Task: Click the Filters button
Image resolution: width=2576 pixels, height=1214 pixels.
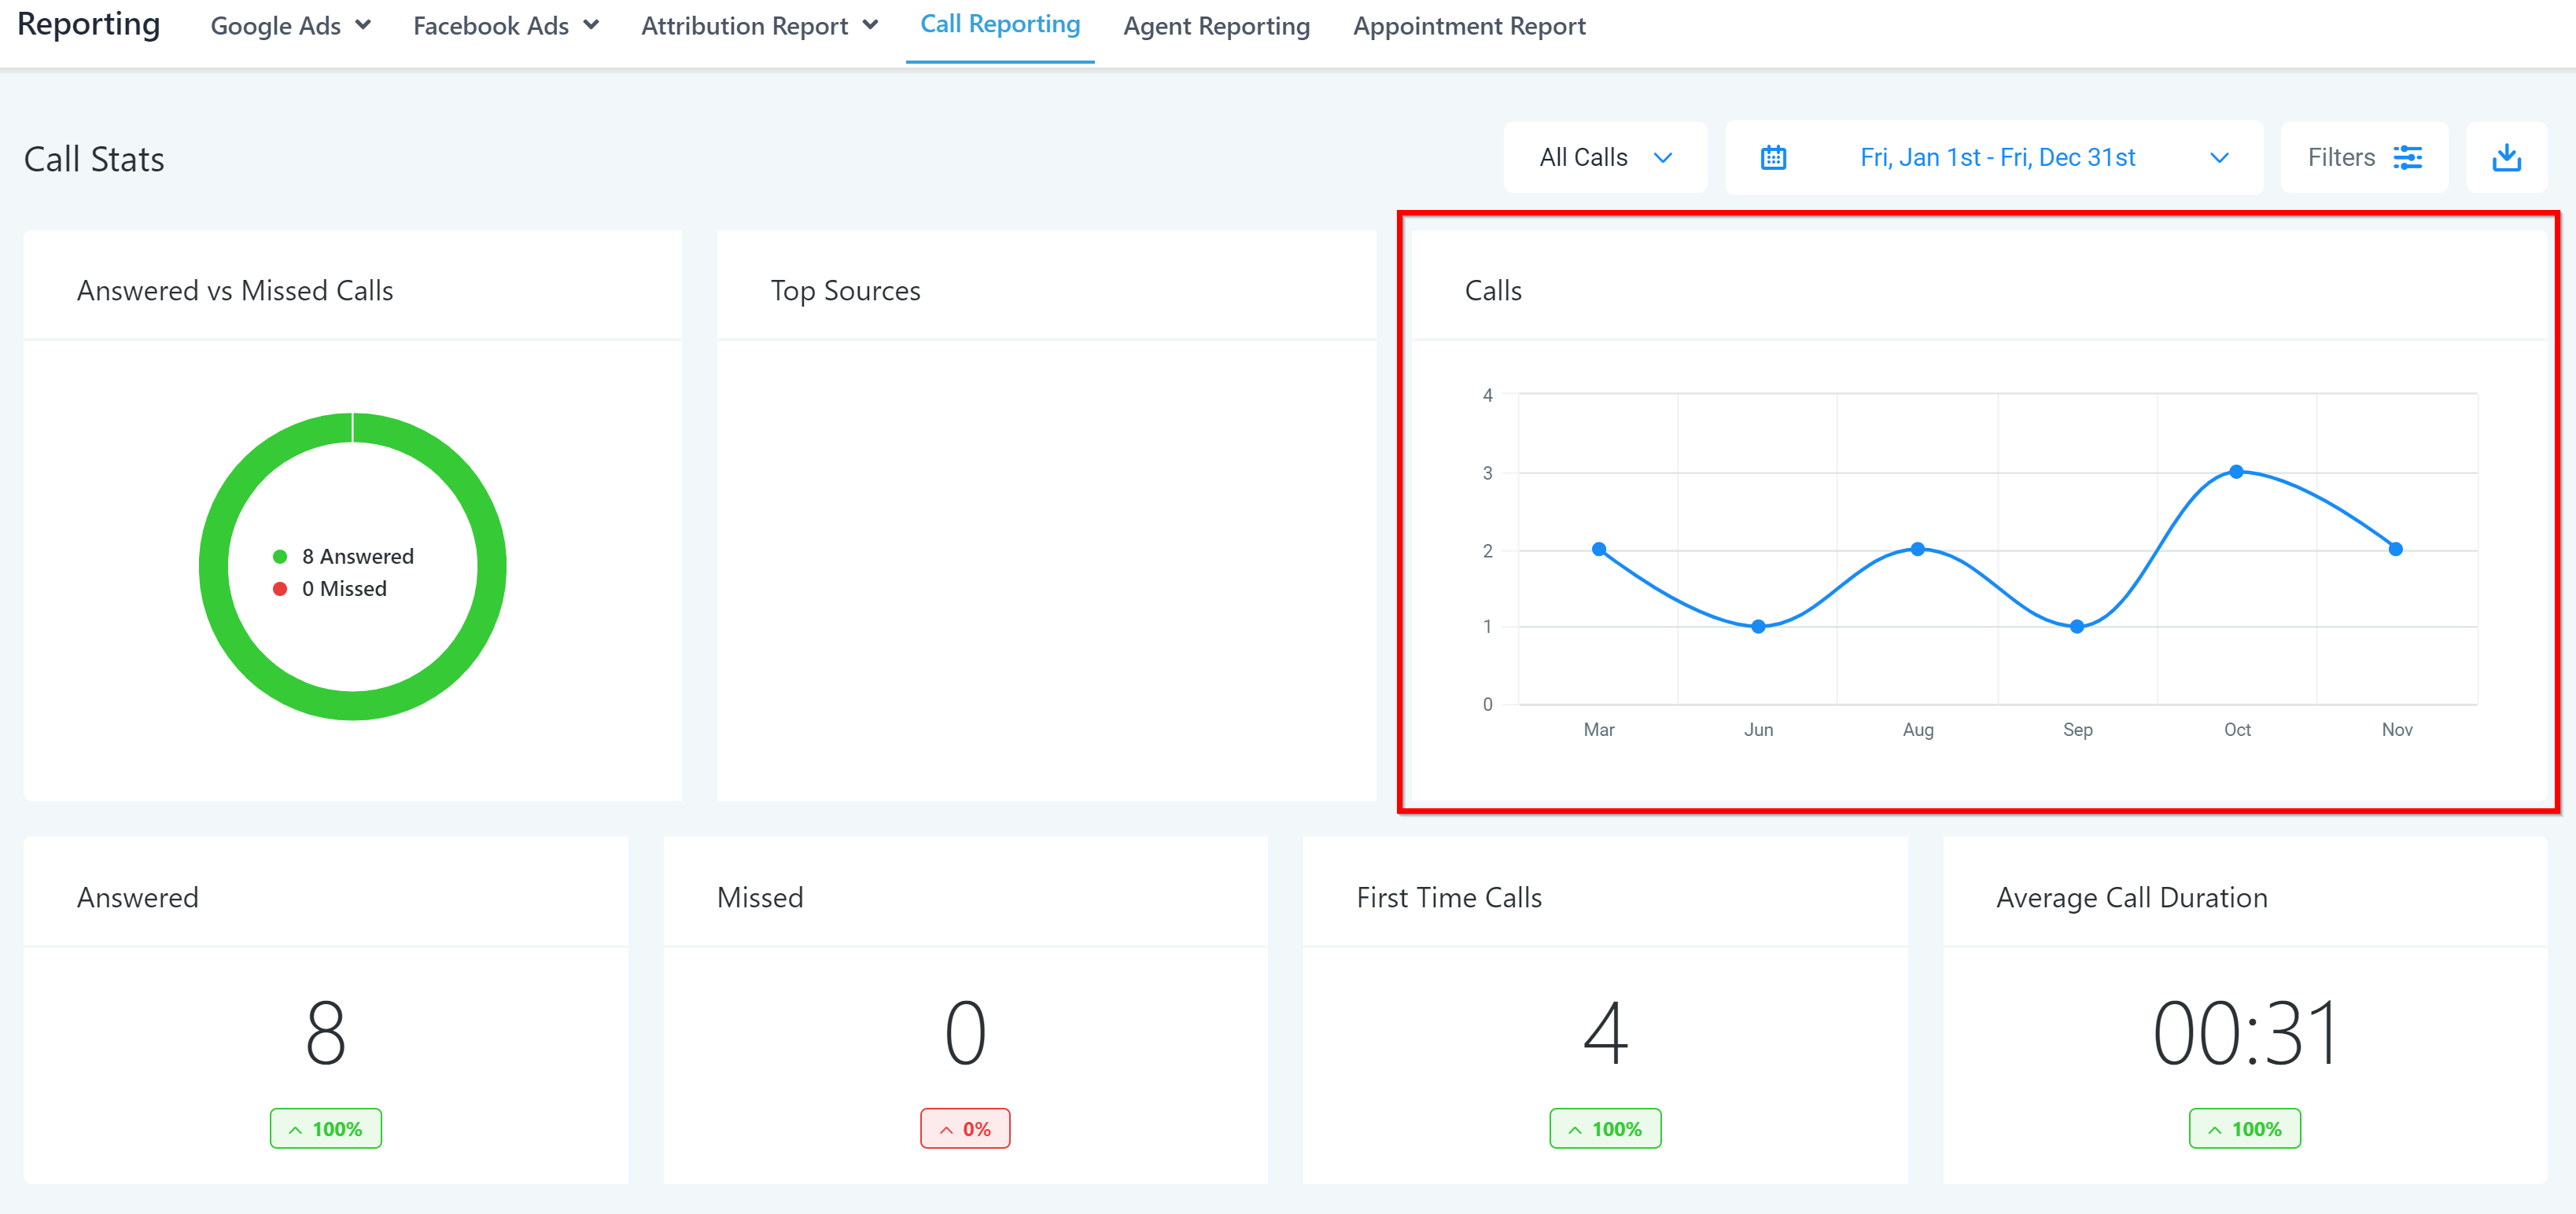Action: pyautogui.click(x=2363, y=158)
